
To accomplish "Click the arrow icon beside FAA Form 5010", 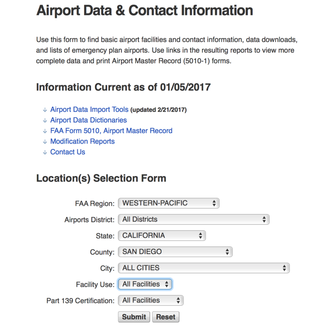I will pyautogui.click(x=45, y=131).
